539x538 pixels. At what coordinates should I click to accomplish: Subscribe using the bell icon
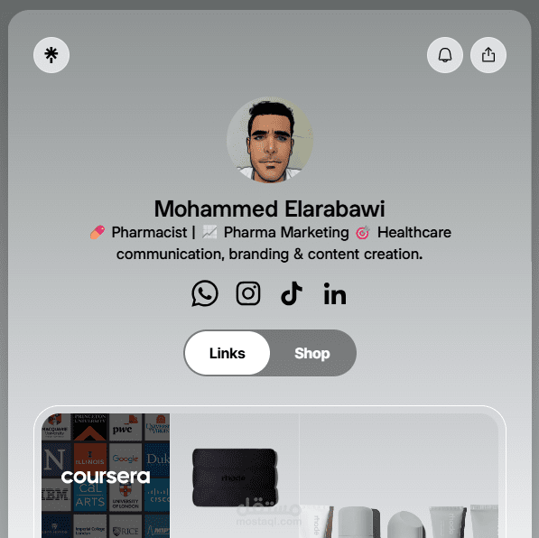pyautogui.click(x=445, y=55)
